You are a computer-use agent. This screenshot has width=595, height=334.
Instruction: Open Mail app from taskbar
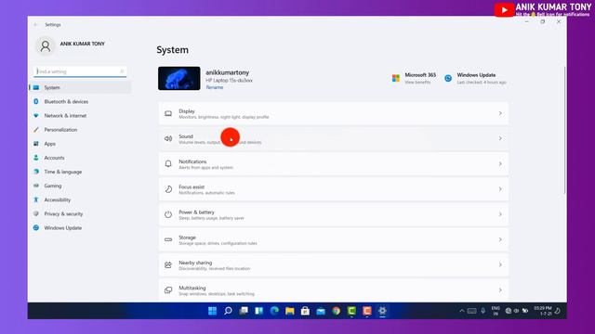321,311
